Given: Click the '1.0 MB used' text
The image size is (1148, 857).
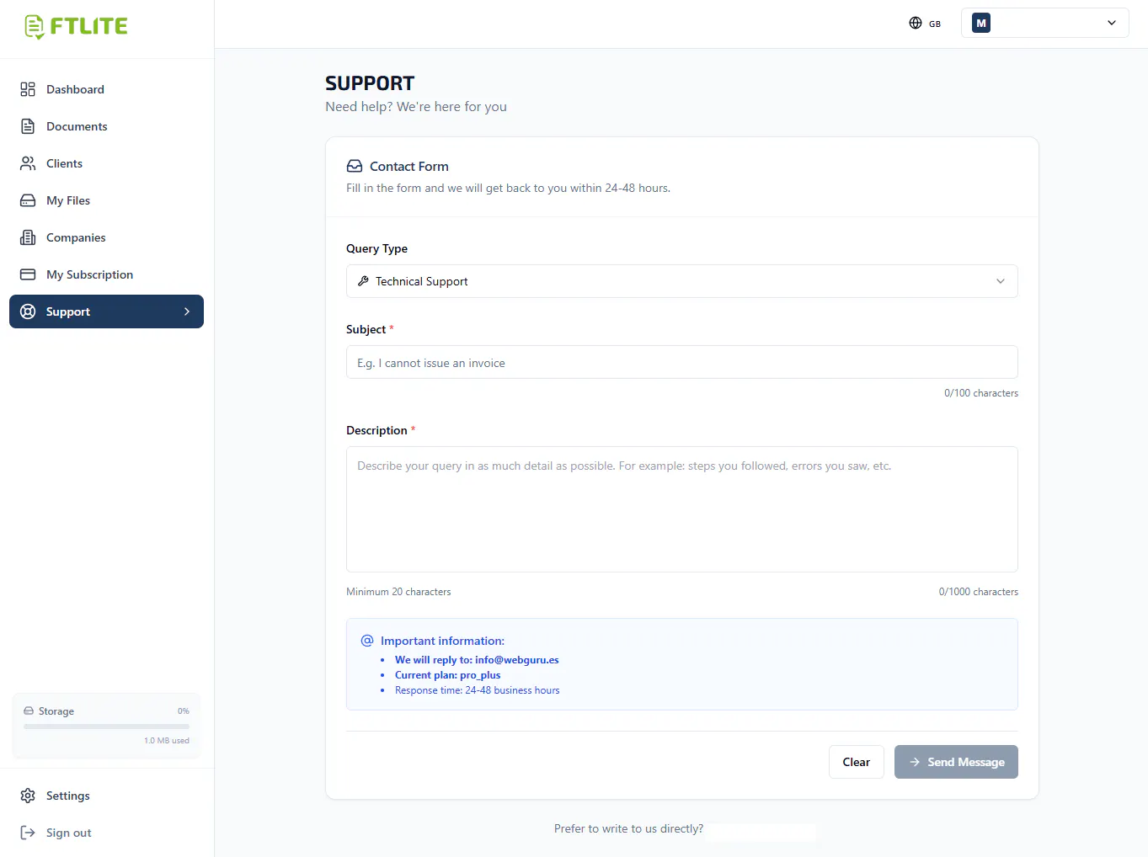Looking at the screenshot, I should [167, 741].
